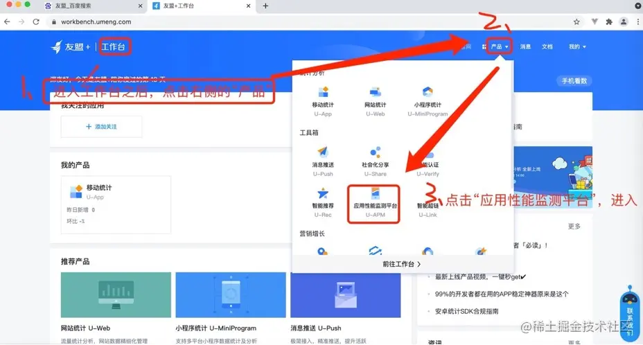Open a new browser tab with plus
Screen dimensions: 643x345
[265, 6]
